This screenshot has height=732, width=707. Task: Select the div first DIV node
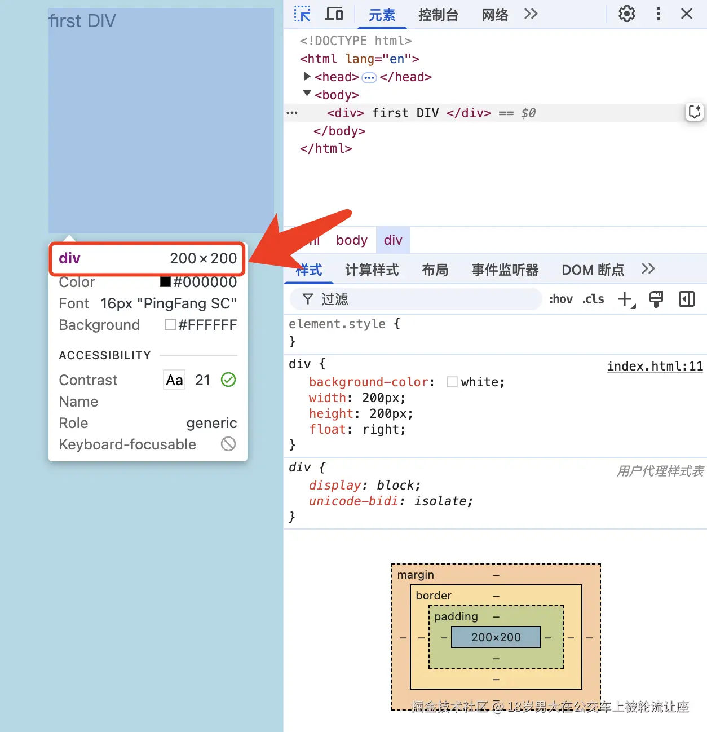(409, 113)
